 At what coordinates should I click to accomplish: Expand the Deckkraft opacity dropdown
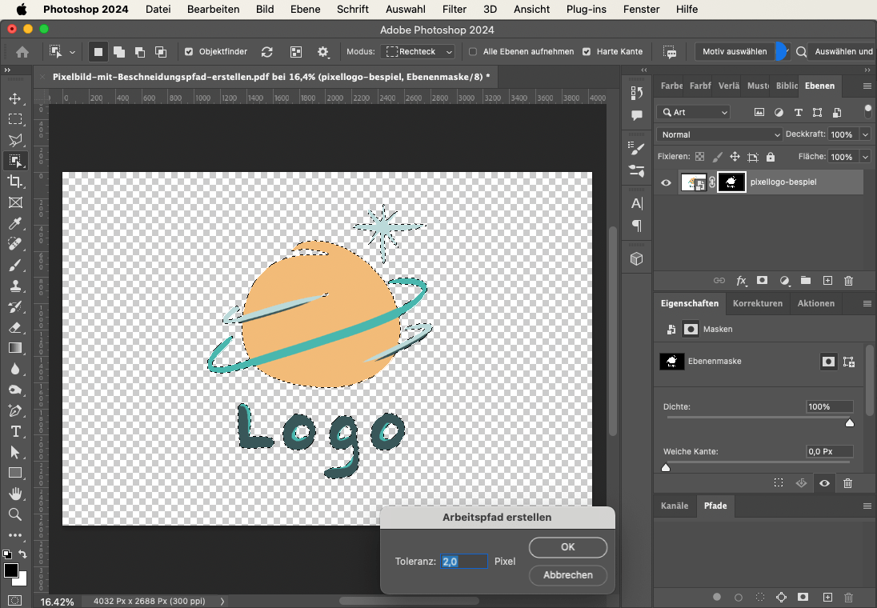[865, 134]
